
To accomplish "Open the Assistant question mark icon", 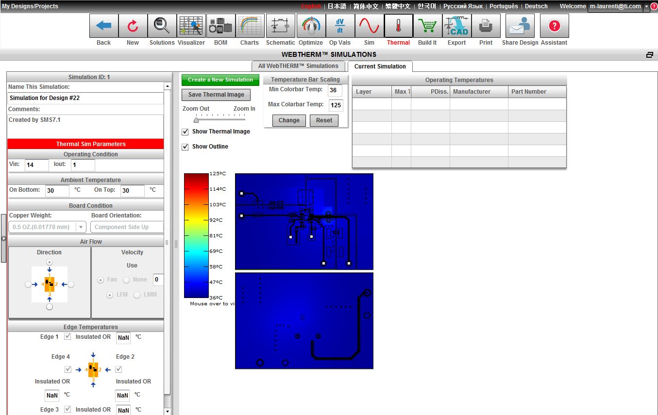I will (x=554, y=26).
